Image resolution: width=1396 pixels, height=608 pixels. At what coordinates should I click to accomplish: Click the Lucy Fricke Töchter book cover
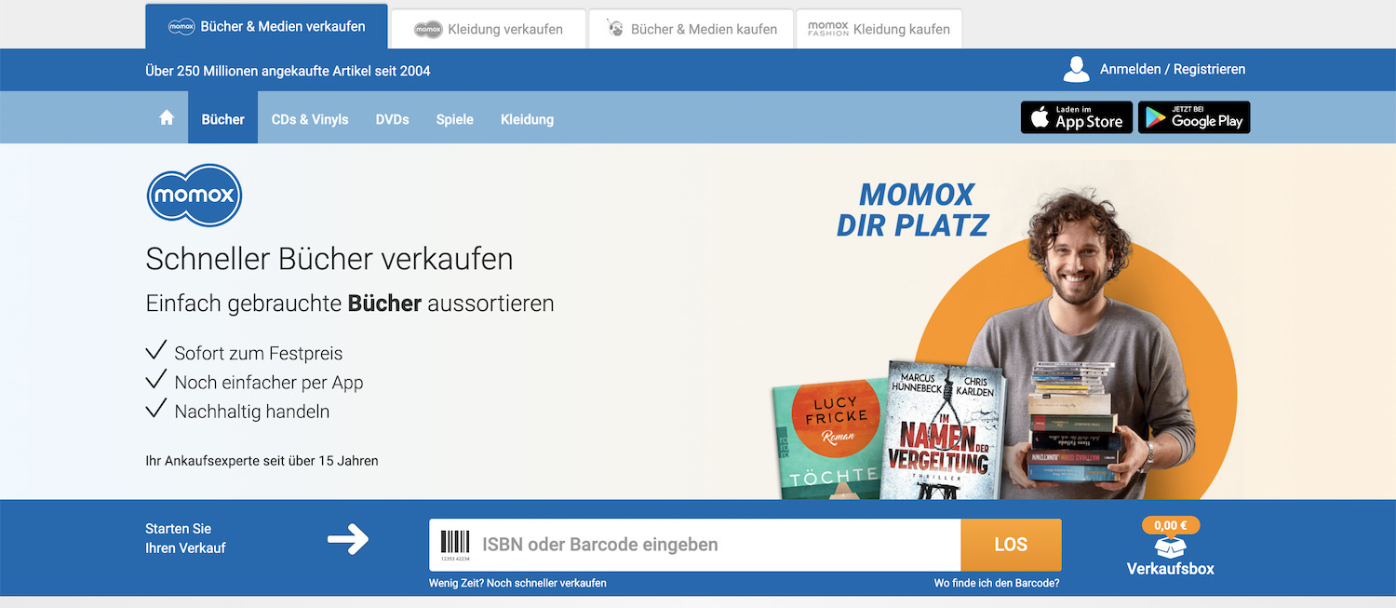(x=826, y=438)
